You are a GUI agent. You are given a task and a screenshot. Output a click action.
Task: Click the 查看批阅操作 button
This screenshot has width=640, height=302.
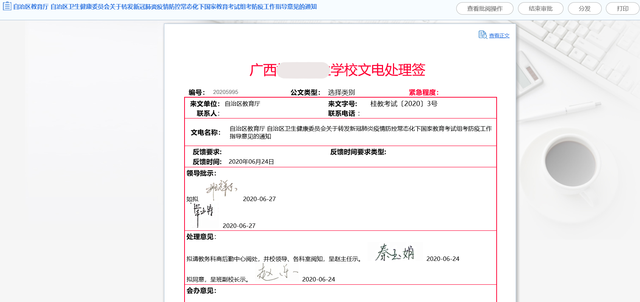485,8
